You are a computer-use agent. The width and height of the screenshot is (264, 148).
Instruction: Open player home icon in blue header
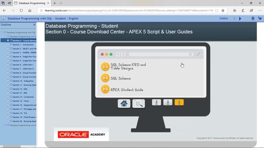253,18
